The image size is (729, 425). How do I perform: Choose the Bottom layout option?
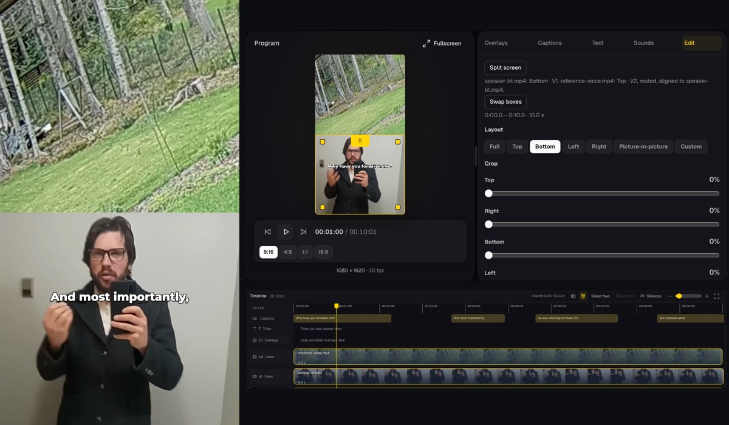[x=545, y=146]
